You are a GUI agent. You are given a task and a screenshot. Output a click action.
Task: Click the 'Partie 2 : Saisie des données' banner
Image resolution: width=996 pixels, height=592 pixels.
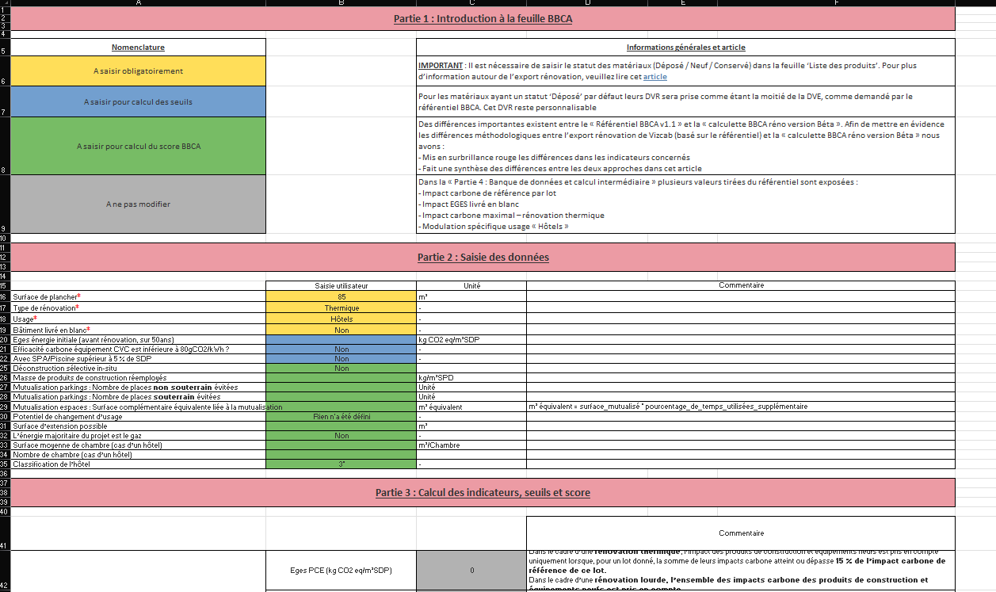tap(483, 257)
